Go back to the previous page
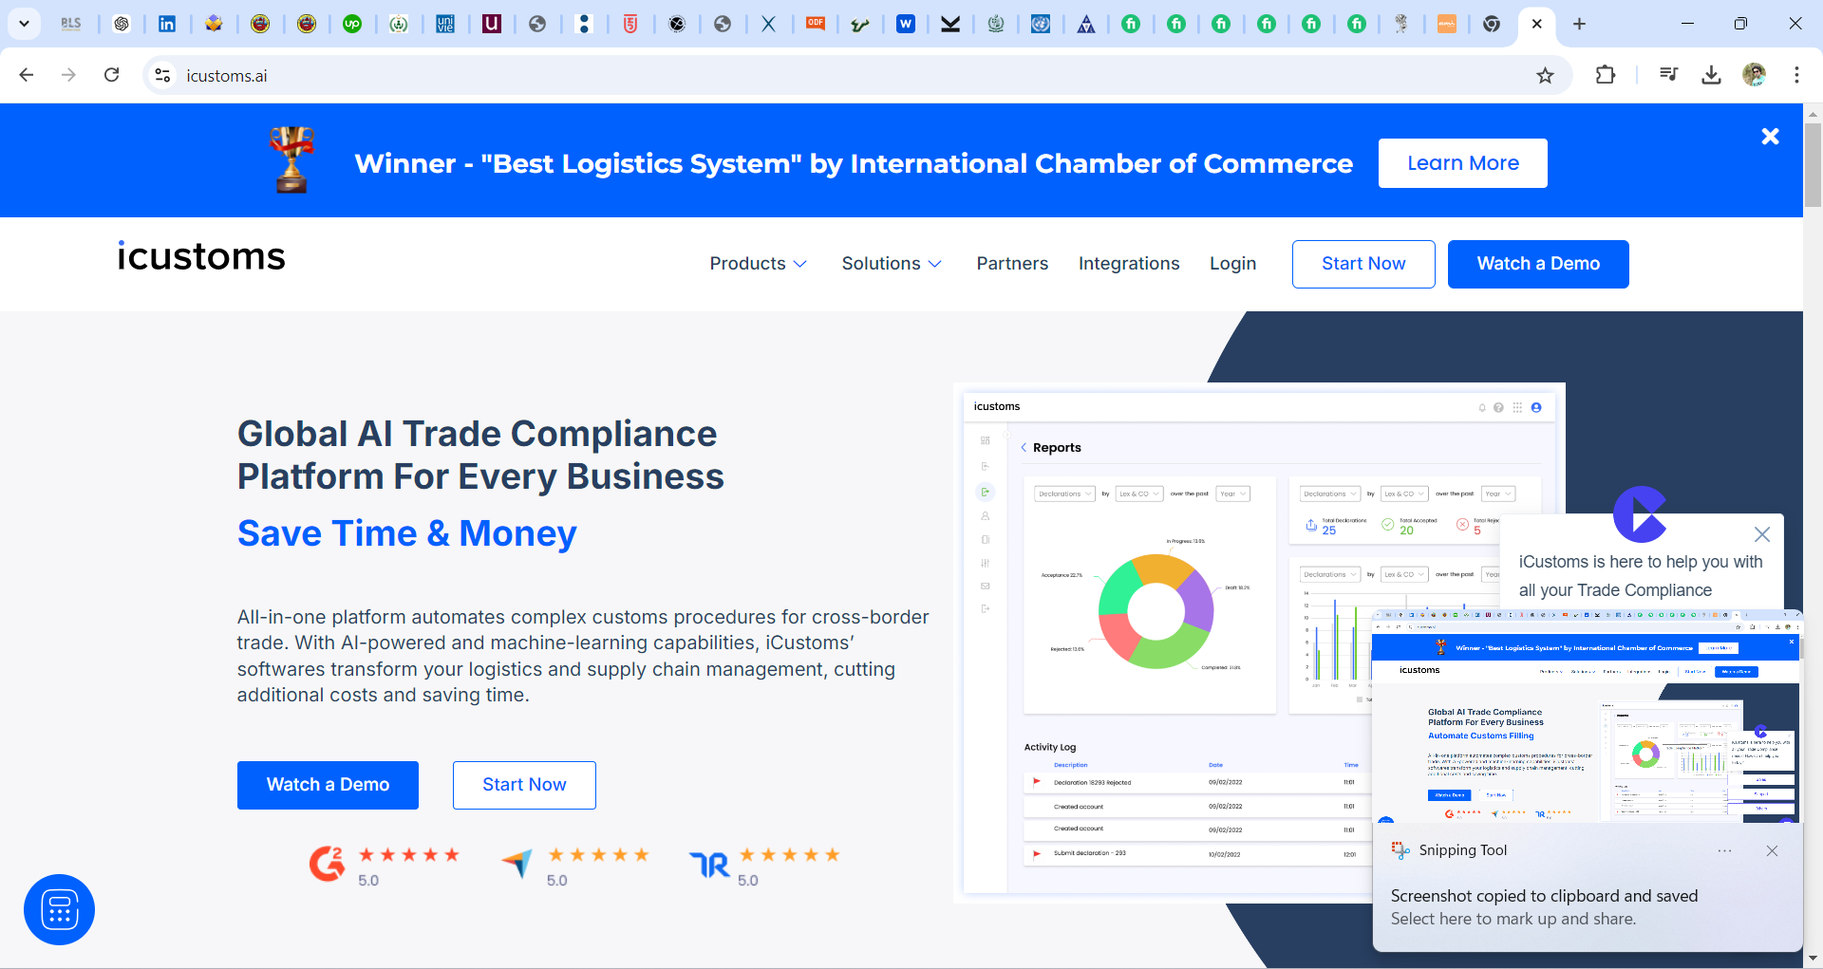The width and height of the screenshot is (1823, 969). [27, 75]
